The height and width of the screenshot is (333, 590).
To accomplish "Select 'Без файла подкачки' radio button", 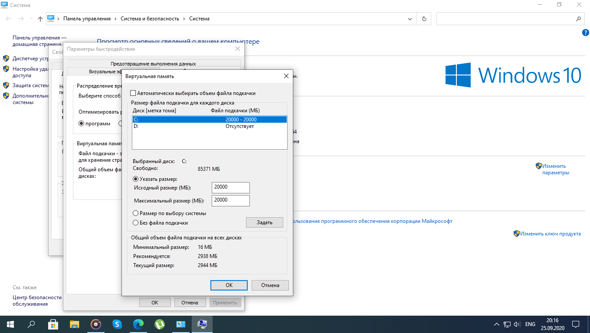I will pyautogui.click(x=136, y=223).
